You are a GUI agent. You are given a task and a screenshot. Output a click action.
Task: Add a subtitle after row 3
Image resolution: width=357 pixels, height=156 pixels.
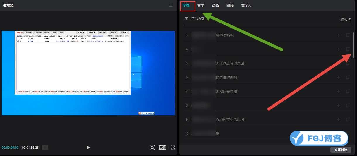point(339,35)
